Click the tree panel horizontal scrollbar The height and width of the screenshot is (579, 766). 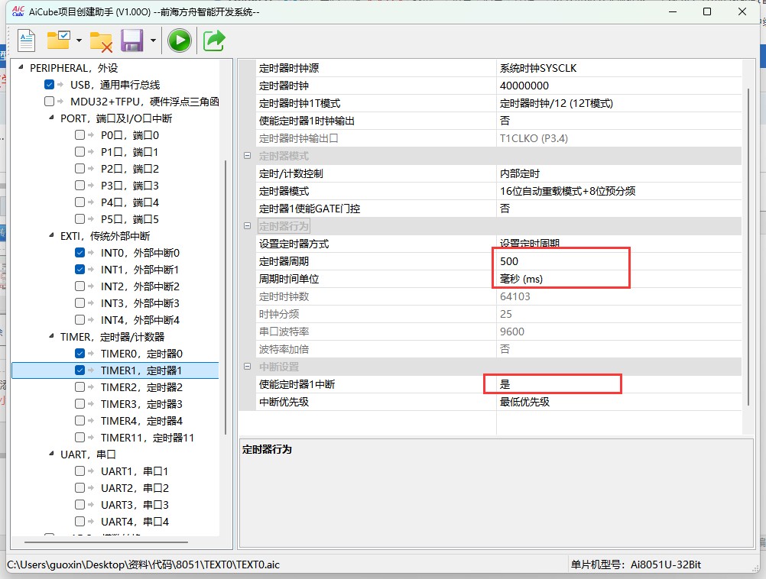[x=106, y=542]
